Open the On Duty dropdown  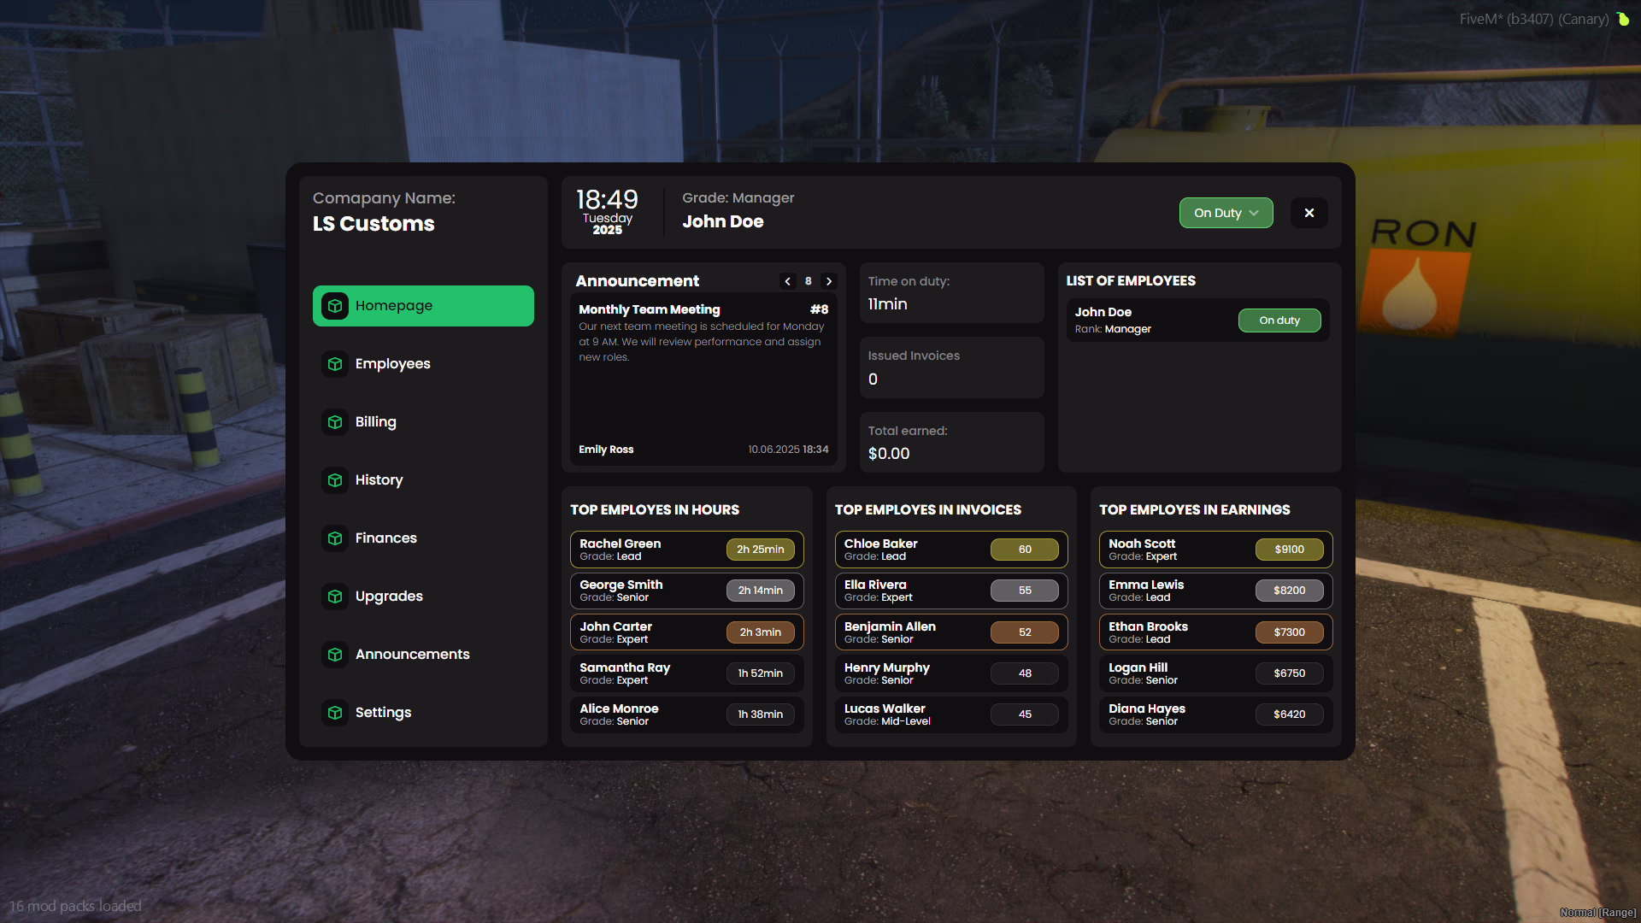tap(1226, 213)
